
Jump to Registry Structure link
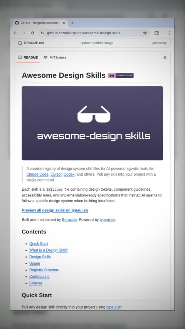(x=44, y=270)
